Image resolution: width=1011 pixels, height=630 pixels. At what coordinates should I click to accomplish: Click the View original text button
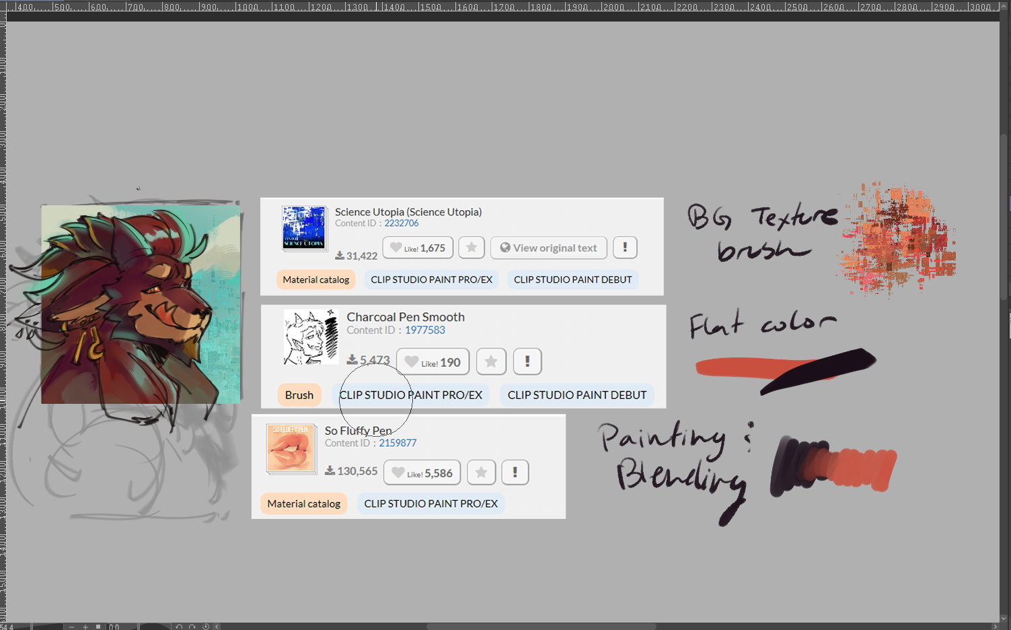click(x=548, y=248)
